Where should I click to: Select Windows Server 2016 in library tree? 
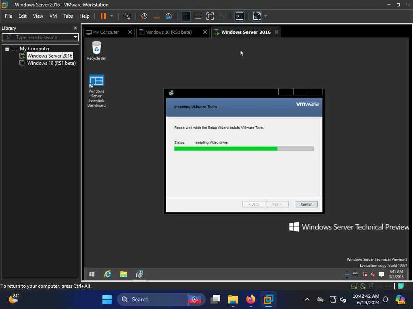click(x=50, y=56)
